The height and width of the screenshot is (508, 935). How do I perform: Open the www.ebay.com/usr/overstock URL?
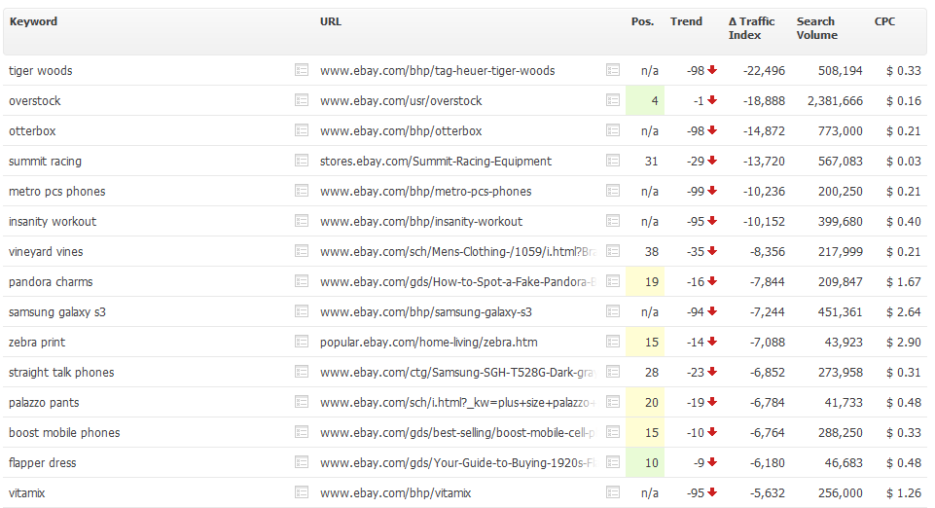point(401,101)
